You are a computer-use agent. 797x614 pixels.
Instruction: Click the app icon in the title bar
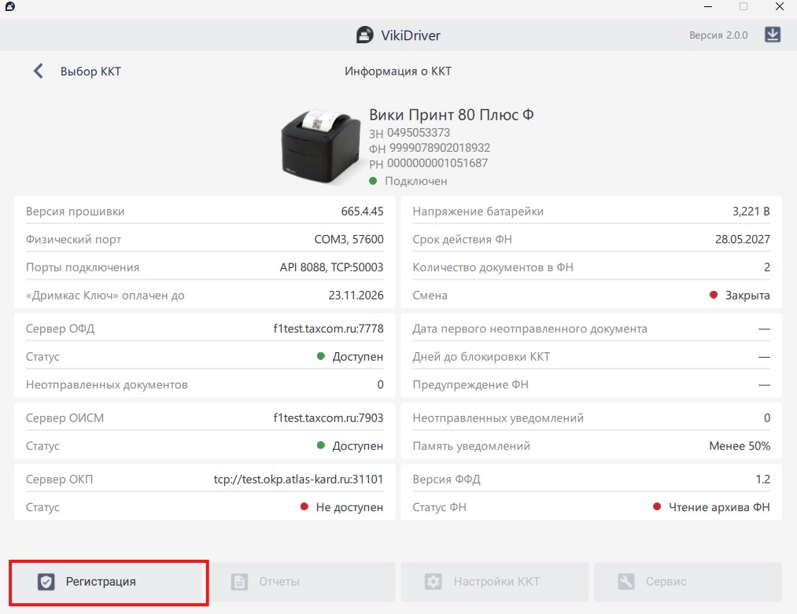click(x=9, y=6)
